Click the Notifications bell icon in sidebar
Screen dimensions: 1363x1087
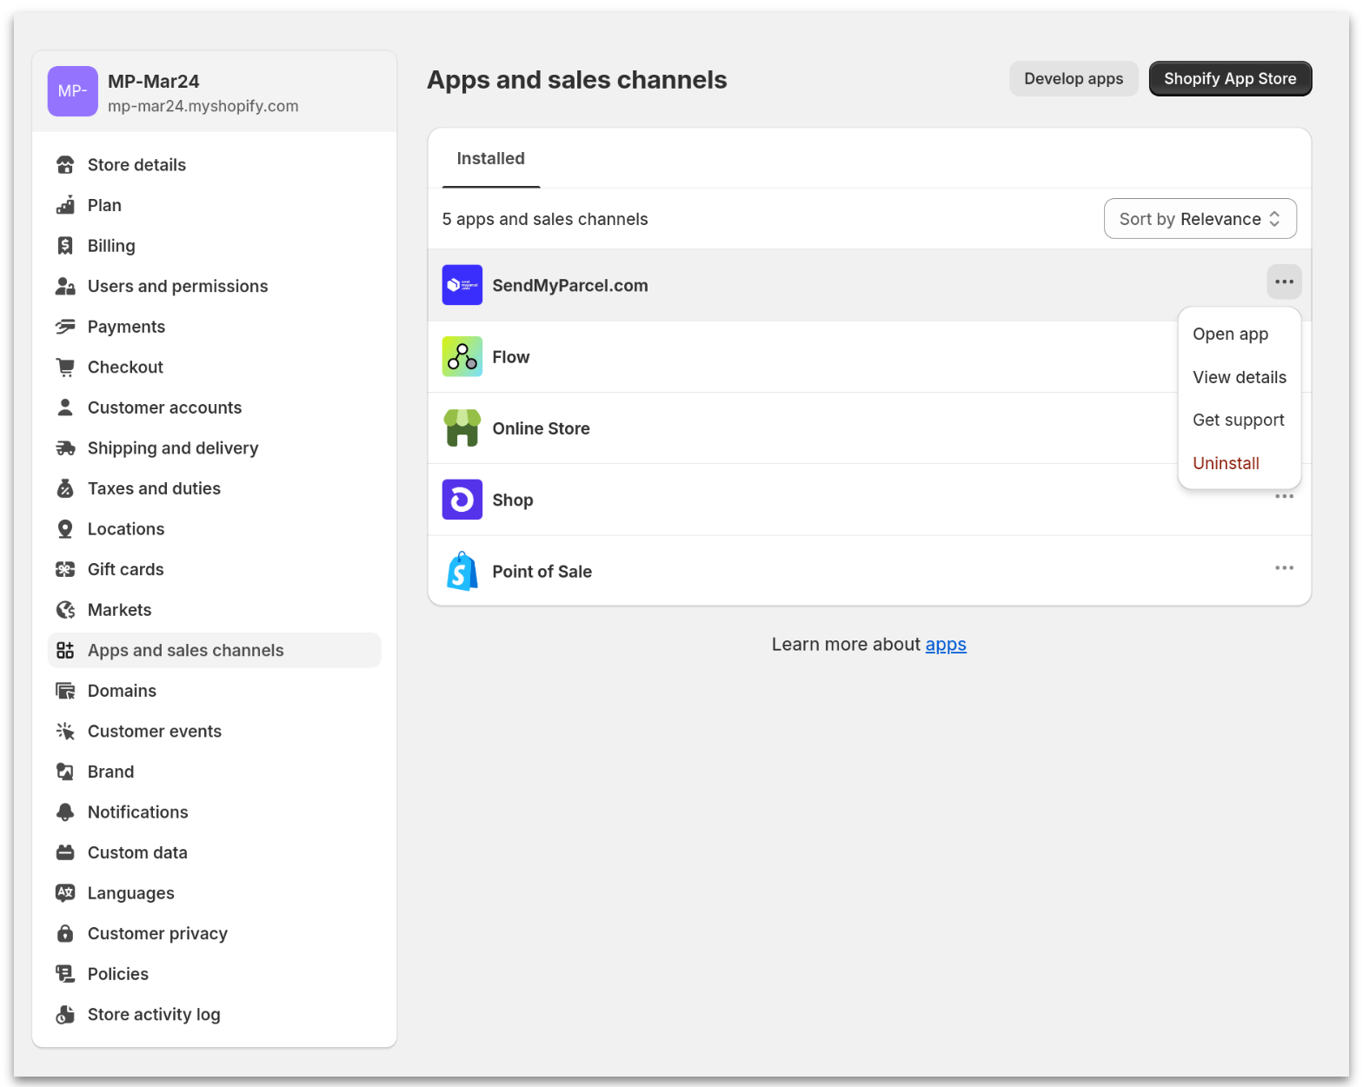tap(65, 812)
